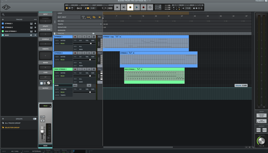Image resolution: width=268 pixels, height=153 pixels.
Task: Add a new track with the Tracks plus icon
Action: (x=3, y=20)
